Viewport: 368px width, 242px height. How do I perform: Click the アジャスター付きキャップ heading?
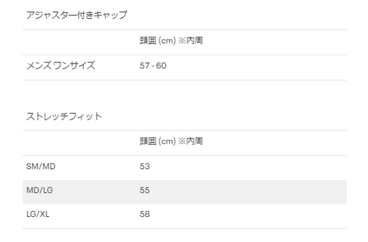tap(77, 15)
